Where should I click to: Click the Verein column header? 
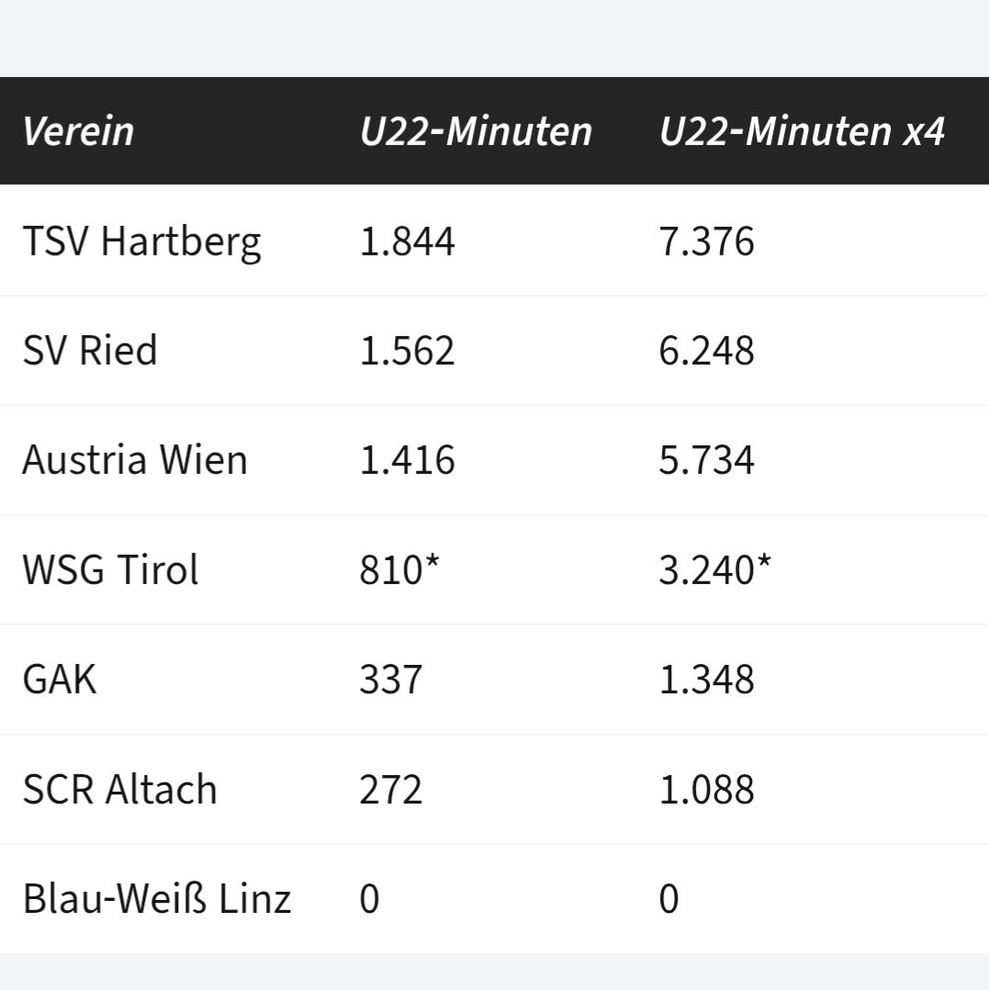coord(78,131)
